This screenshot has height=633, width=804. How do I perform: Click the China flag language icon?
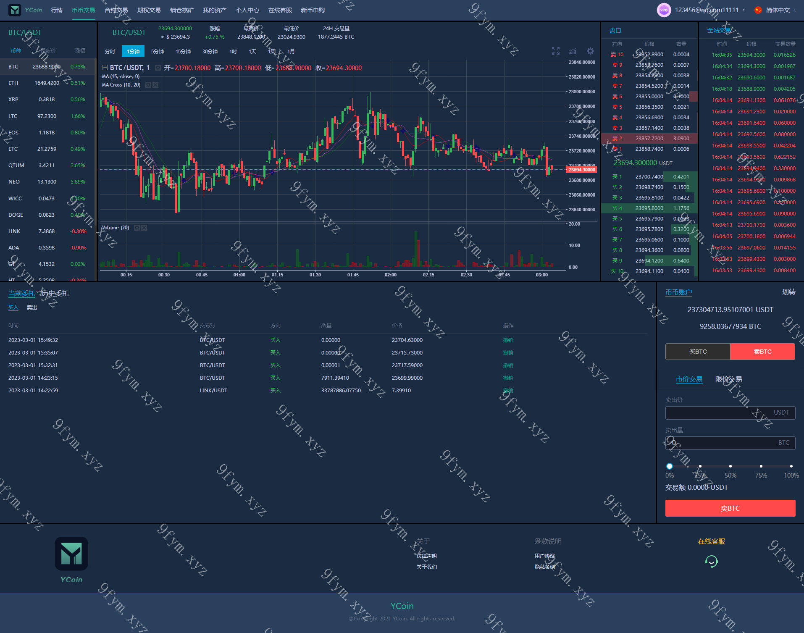pos(758,10)
